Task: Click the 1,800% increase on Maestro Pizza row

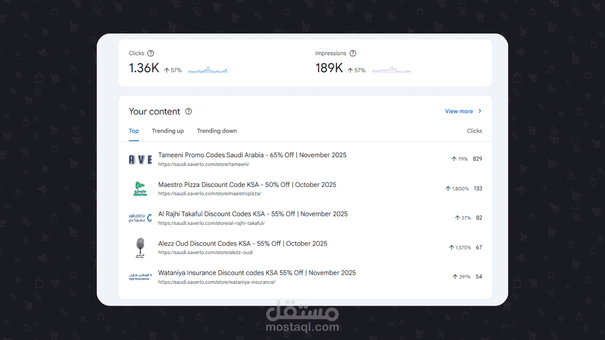Action: (x=457, y=188)
